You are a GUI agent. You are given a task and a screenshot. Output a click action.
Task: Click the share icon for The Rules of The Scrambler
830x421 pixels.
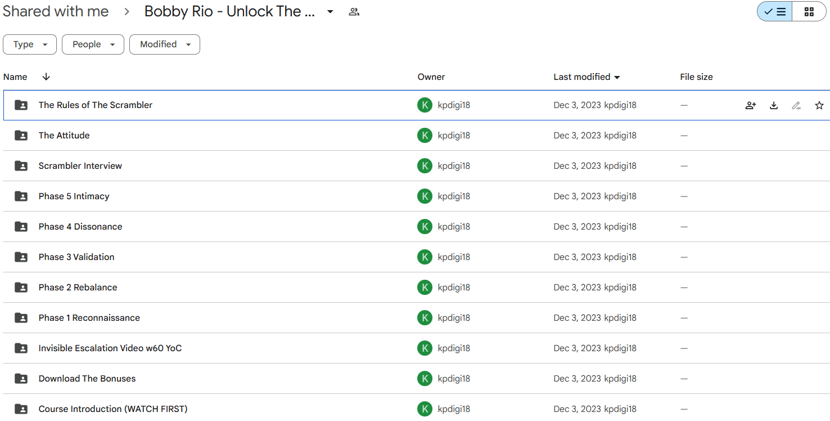751,105
